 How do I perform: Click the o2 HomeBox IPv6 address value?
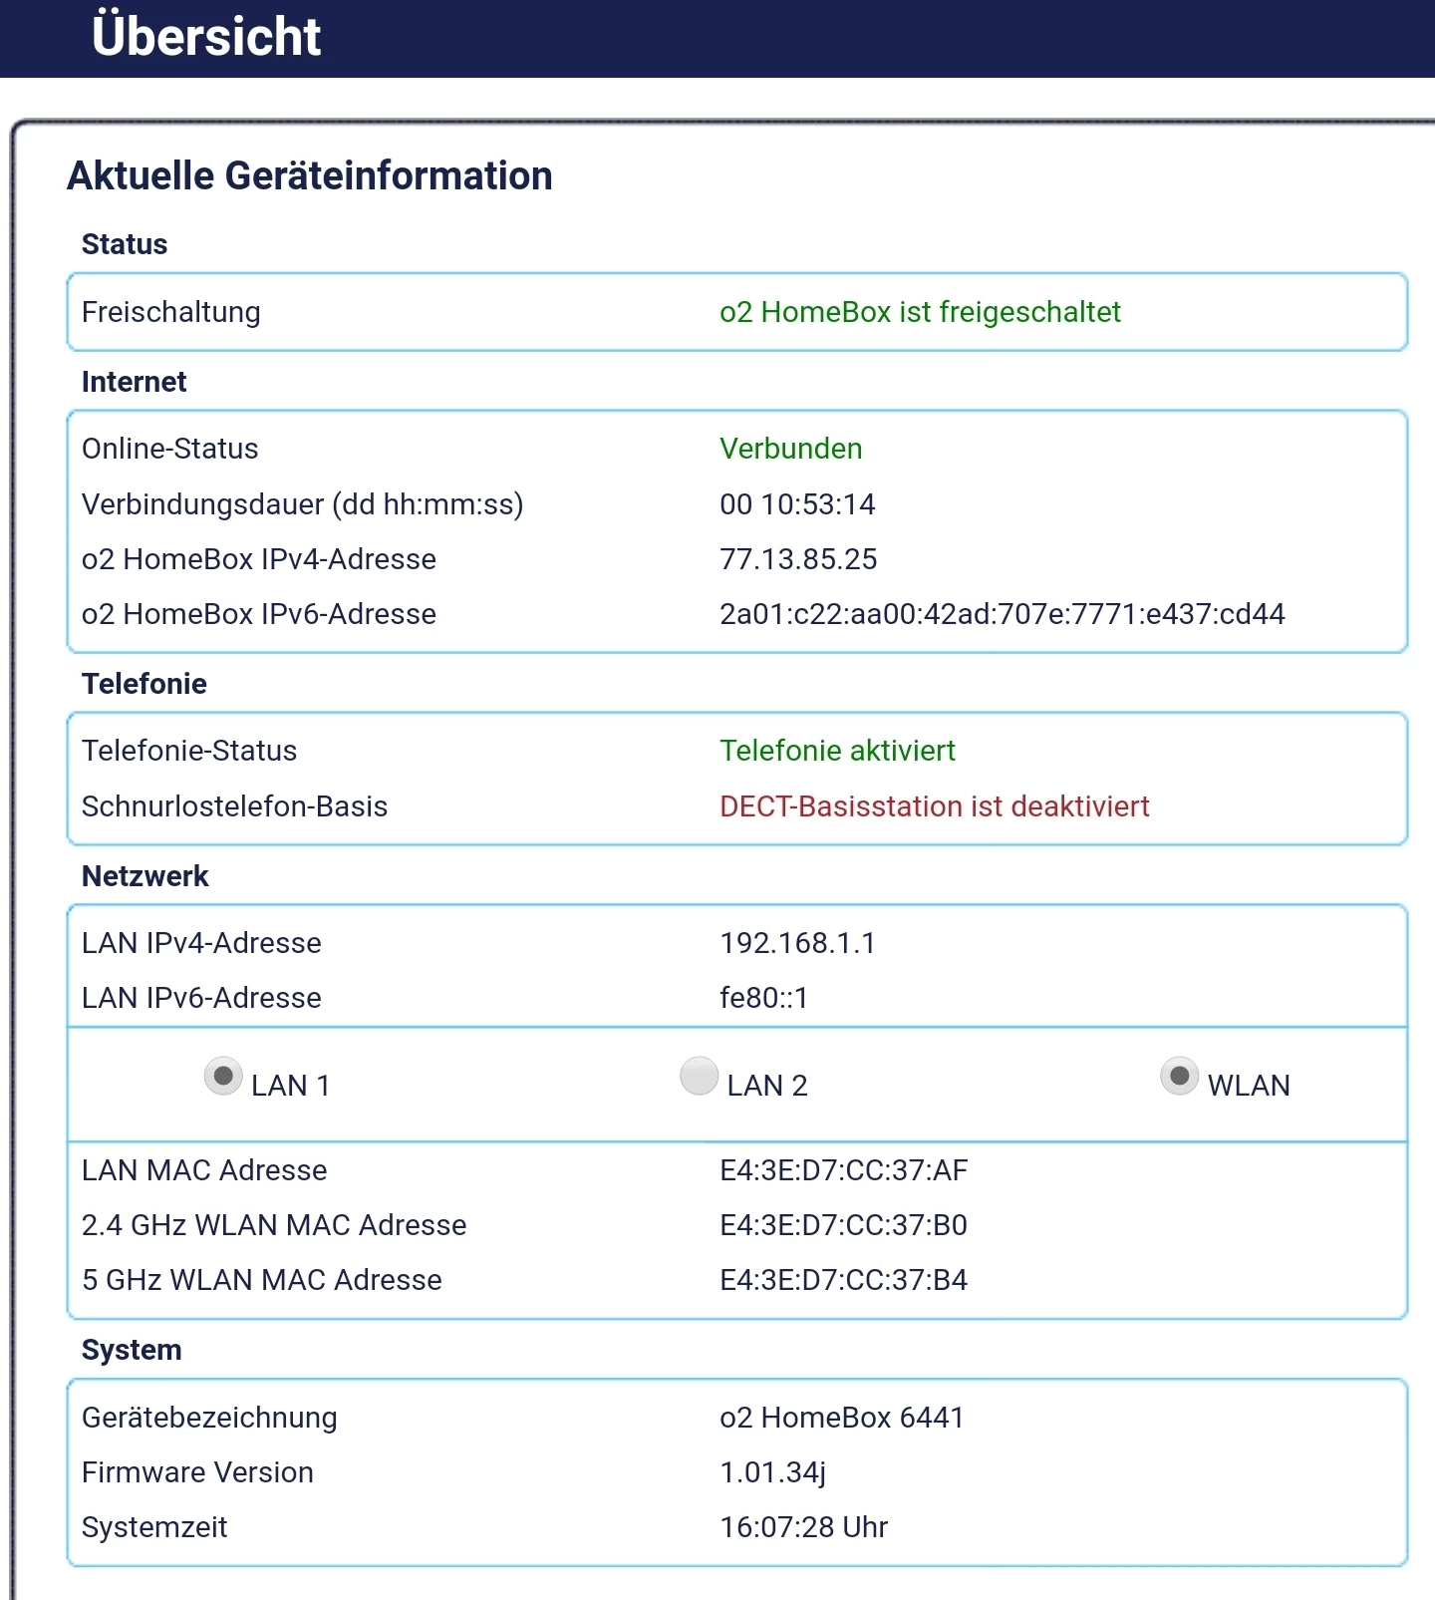[x=1002, y=614]
